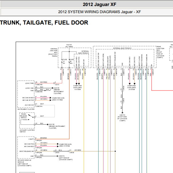The height and width of the screenshot is (173, 173).
Task: Click 'INTERNAL ELECTRONICS' inside rear junction box
Action: 122,48
